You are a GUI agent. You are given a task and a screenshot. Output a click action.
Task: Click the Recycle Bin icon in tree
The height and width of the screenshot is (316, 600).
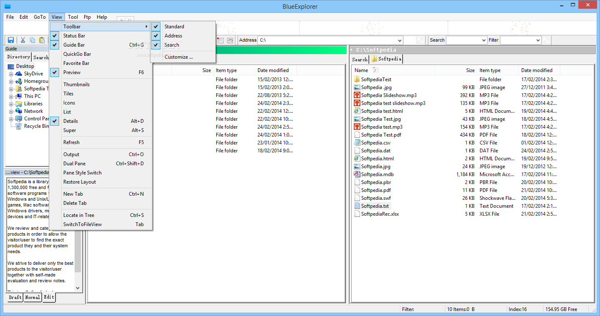coord(19,126)
